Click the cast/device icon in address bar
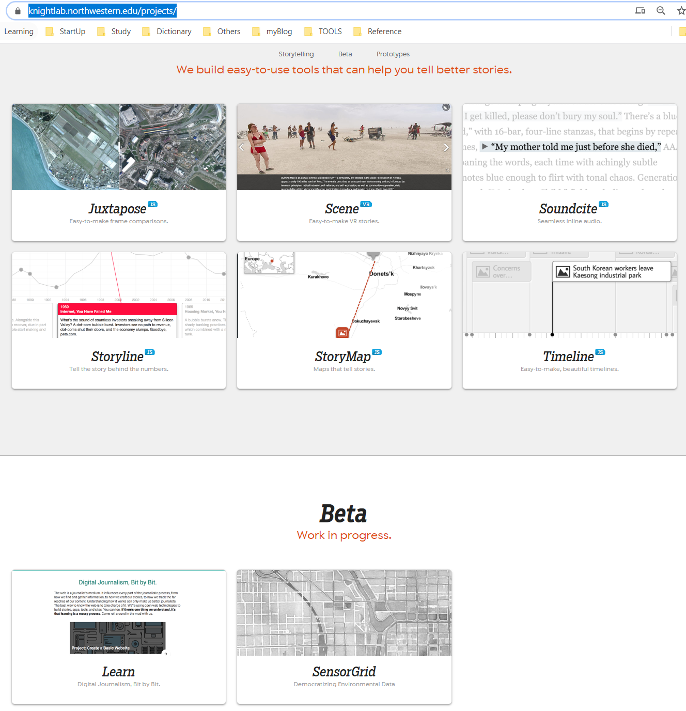Screen dimensions: 686x711 640,11
